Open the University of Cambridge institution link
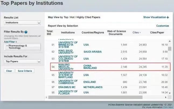The image size is (174, 109). click(x=68, y=81)
